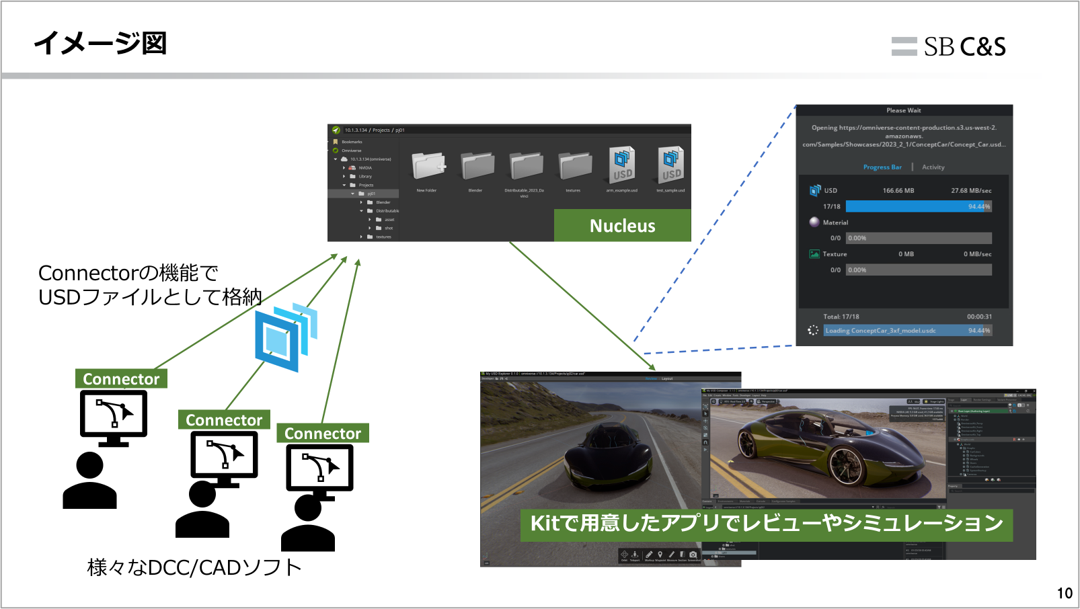1080x609 pixels.
Task: Expand the NVIDIA node in the sidebar tree
Action: 344,168
